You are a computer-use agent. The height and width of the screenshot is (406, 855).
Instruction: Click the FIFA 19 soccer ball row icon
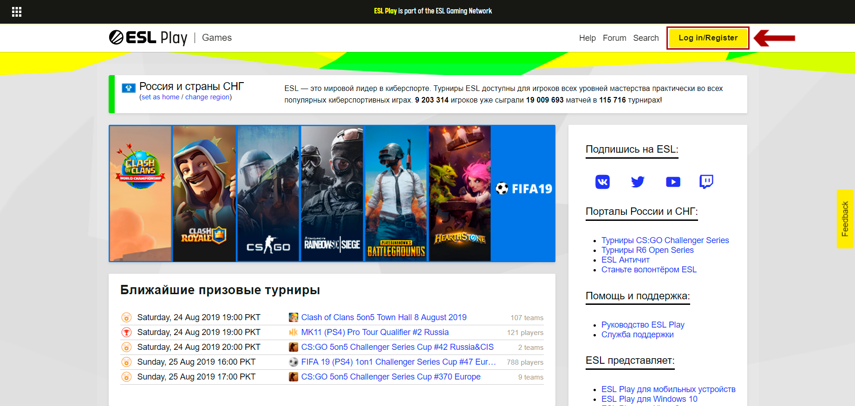click(294, 362)
